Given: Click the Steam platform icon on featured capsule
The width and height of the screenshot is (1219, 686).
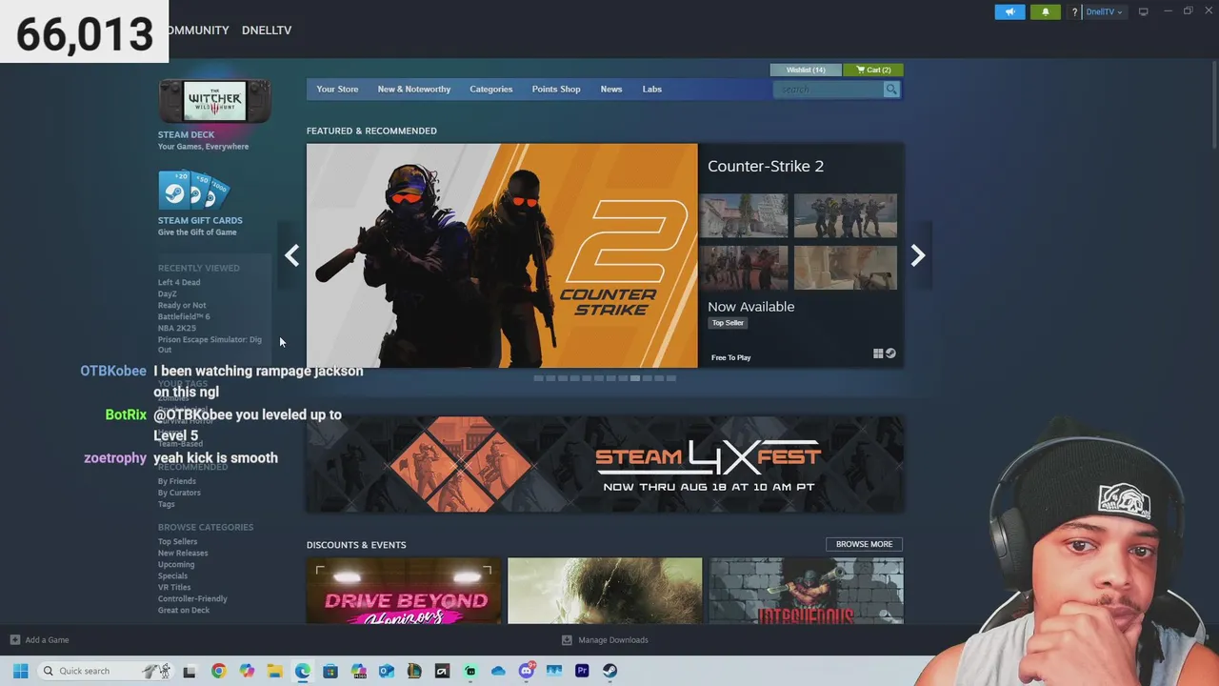Looking at the screenshot, I should 890,353.
